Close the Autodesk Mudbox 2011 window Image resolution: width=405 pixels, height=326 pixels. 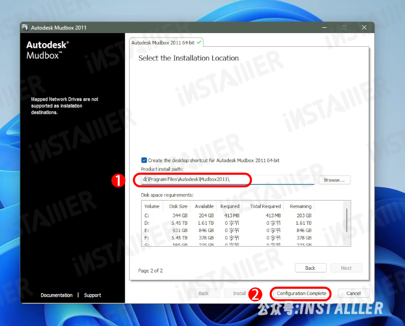[364, 27]
